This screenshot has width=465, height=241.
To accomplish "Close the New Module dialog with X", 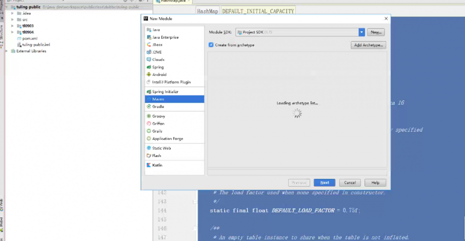I will click(386, 19).
